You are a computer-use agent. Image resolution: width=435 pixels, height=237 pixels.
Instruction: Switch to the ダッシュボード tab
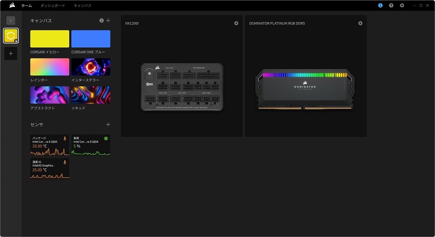pos(53,6)
